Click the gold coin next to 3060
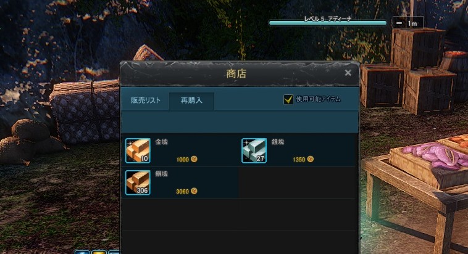This screenshot has width=468, height=254. click(x=194, y=190)
